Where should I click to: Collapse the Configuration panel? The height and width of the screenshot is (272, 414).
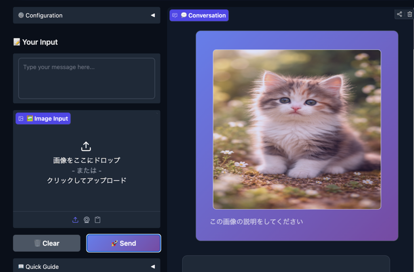(153, 15)
